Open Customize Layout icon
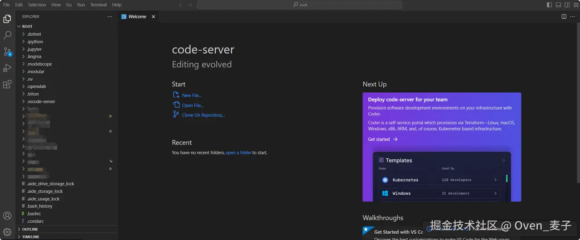Screen dimensions: 580x240 [x=576, y=5]
